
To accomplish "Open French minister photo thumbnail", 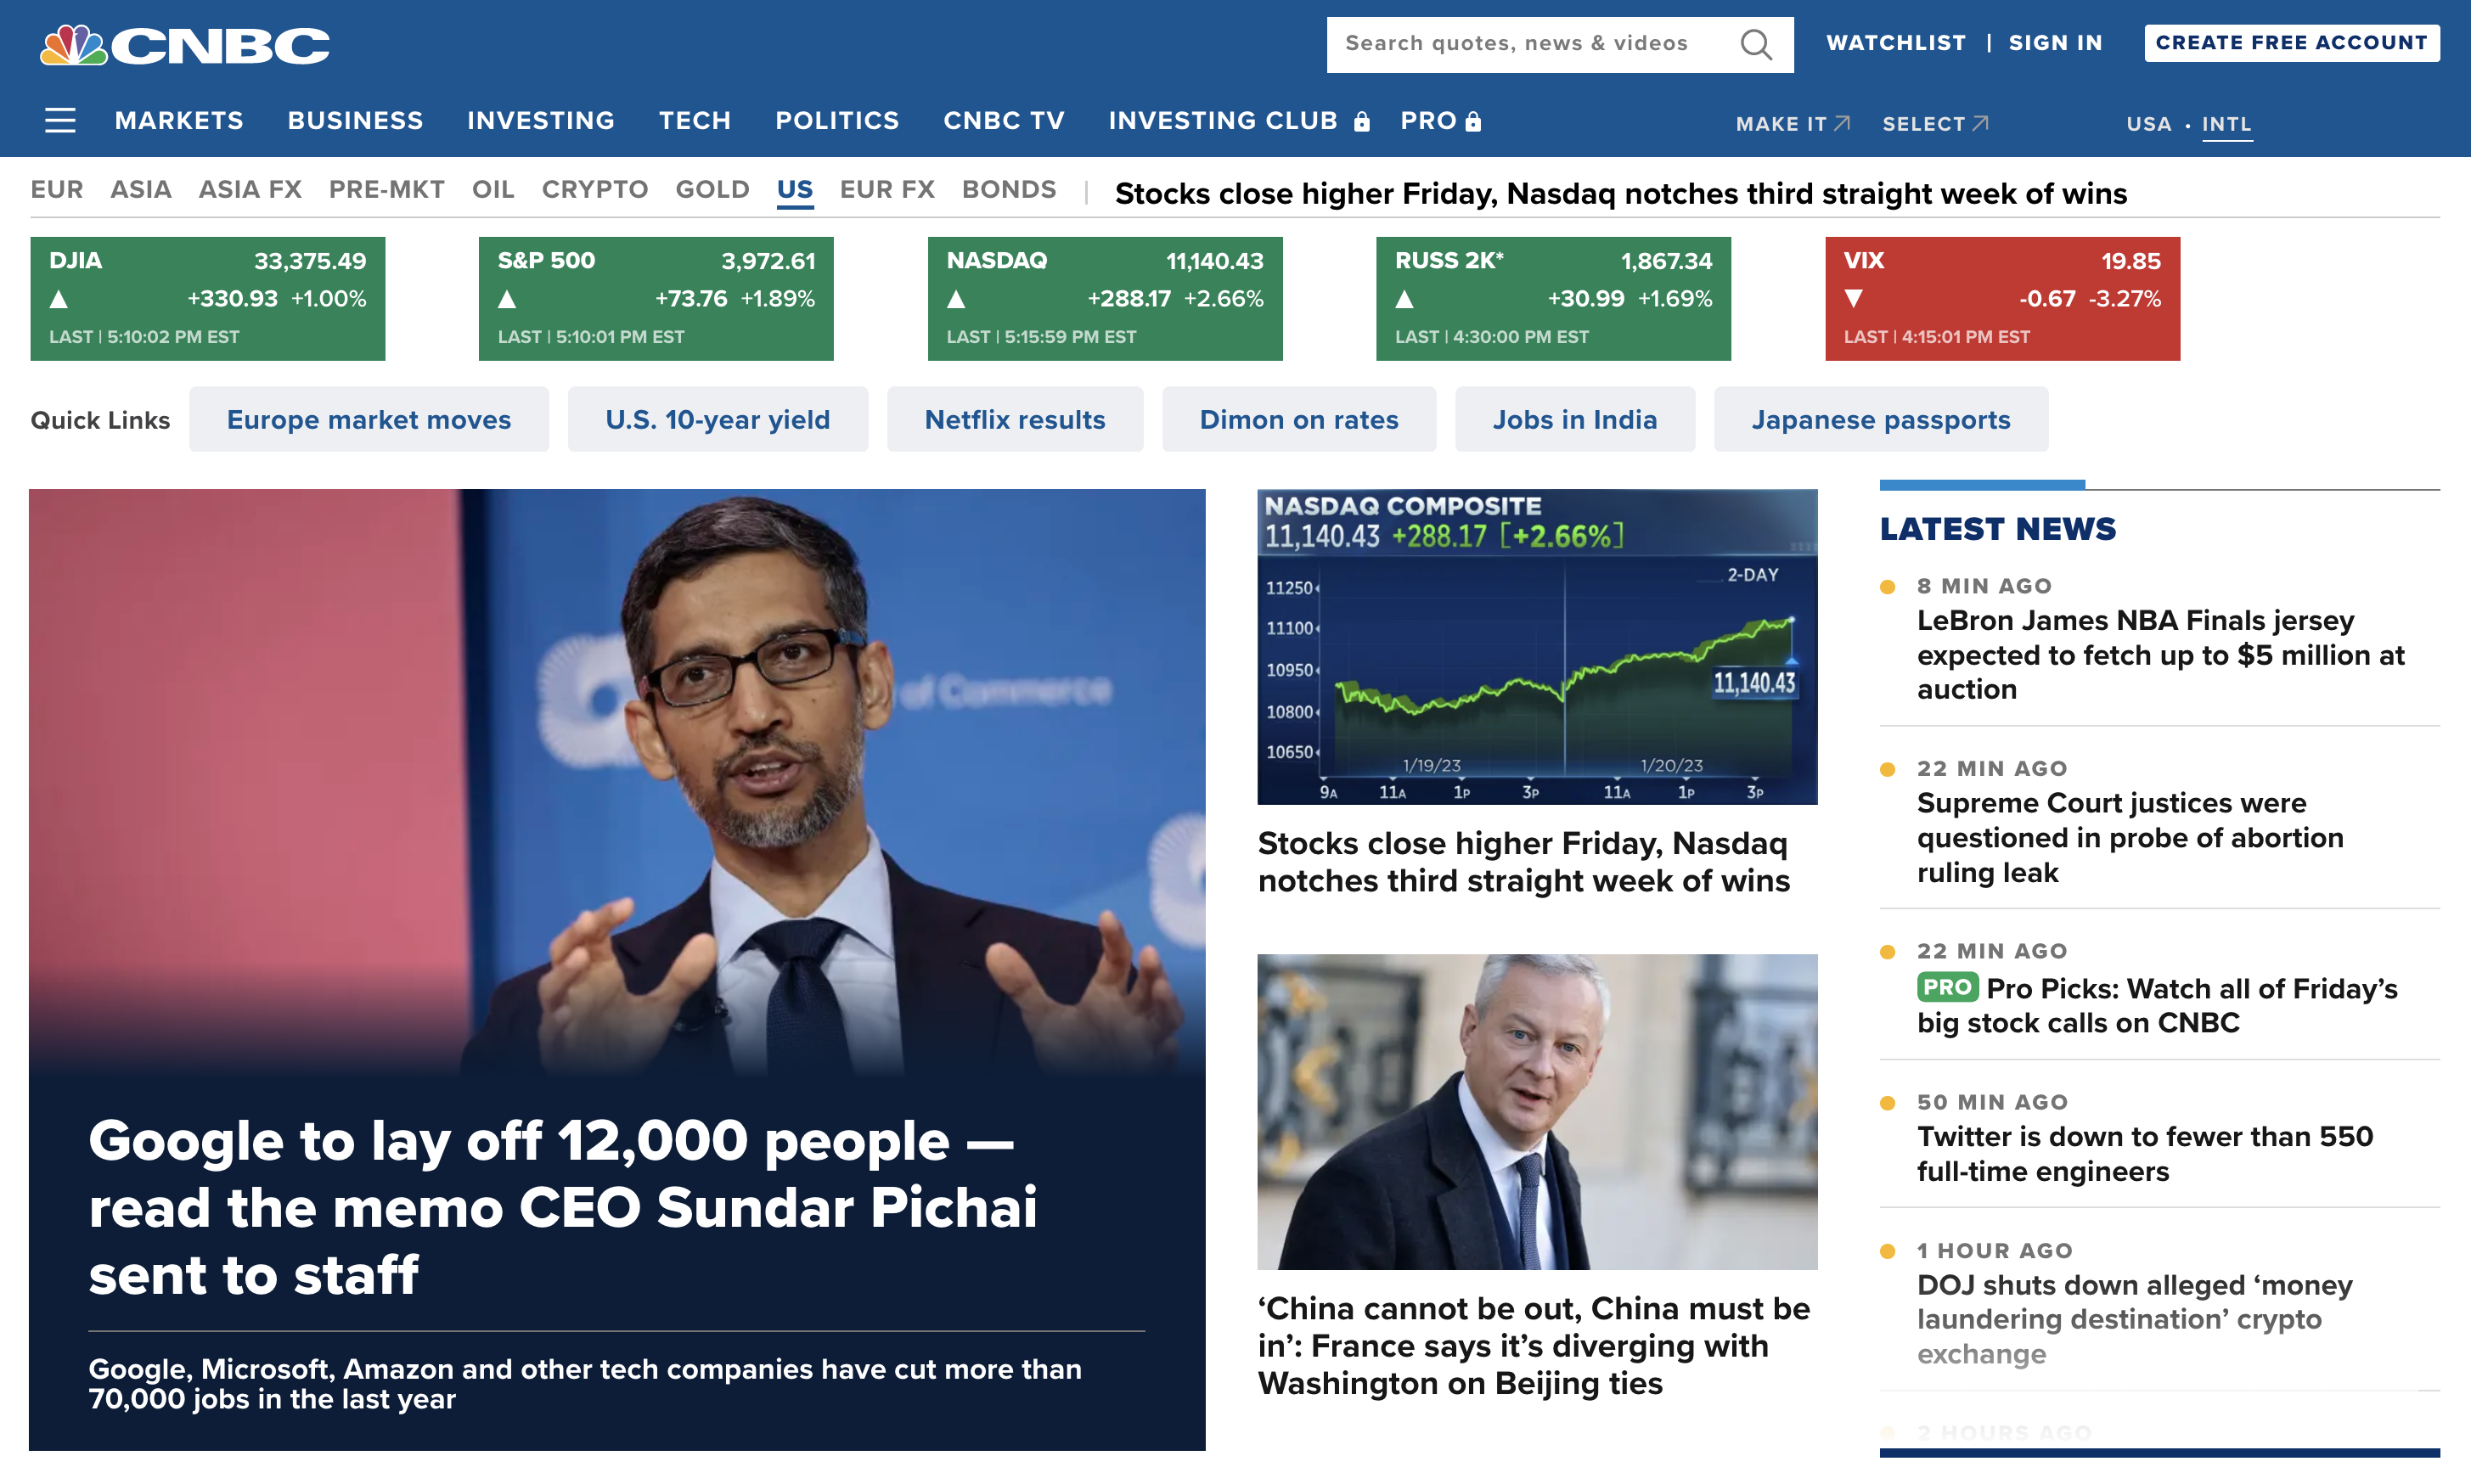I will (x=1537, y=1112).
